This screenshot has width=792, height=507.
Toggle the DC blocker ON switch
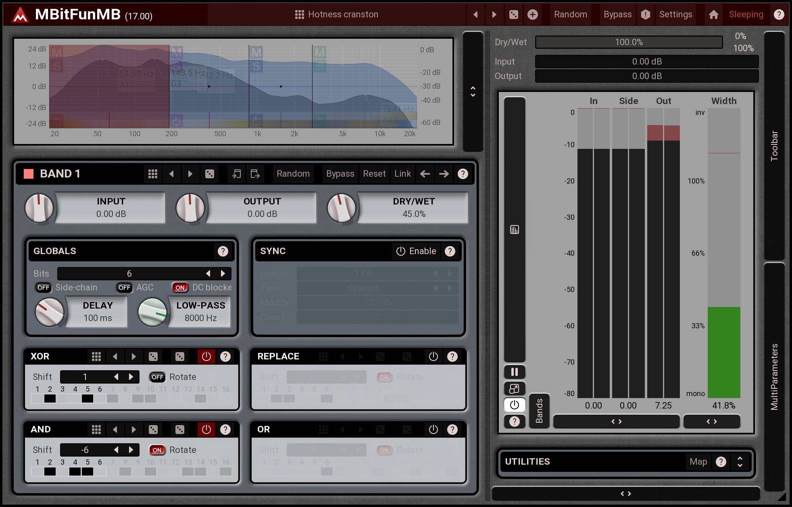tap(180, 288)
